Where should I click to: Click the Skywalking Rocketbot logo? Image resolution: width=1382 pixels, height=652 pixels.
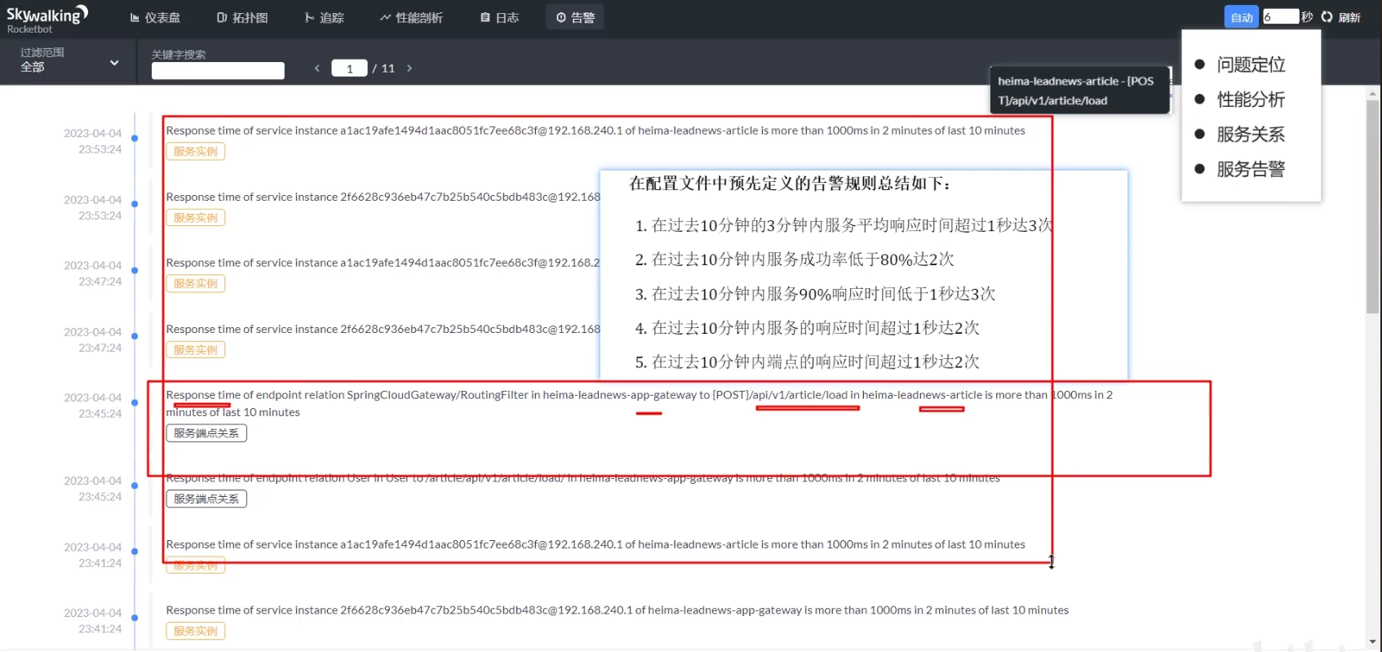47,19
